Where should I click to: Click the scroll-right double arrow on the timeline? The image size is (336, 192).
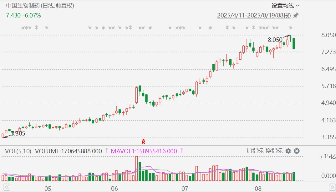[332, 187]
